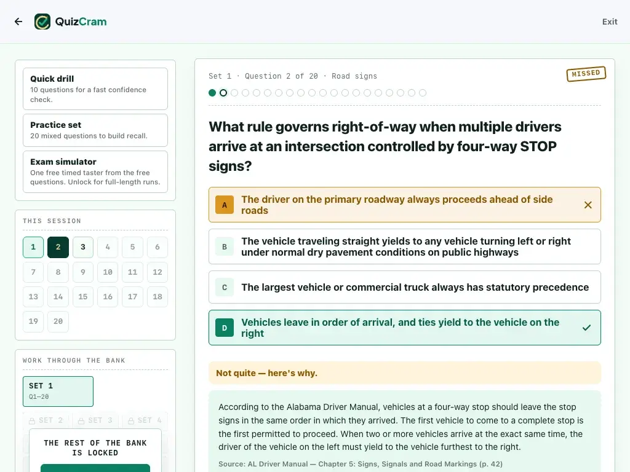Screen dimensions: 630x472
Task: Click the locked Set 4 tab
Action: 145,420
